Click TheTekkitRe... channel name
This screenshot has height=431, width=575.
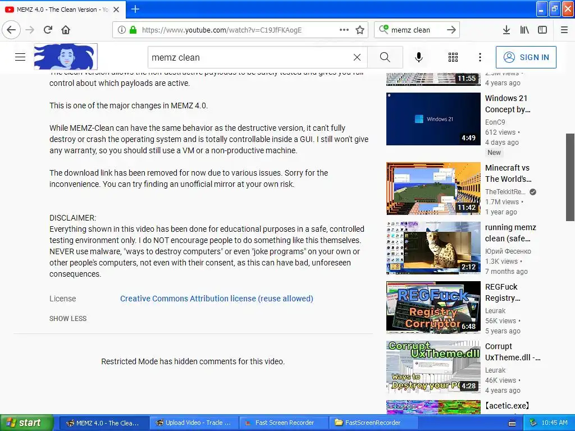[x=505, y=192]
